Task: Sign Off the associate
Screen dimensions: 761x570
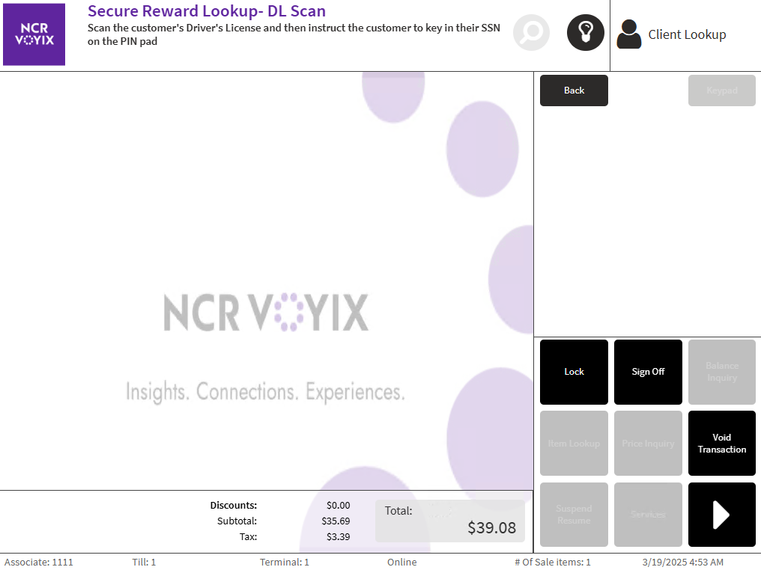Action: (x=648, y=372)
